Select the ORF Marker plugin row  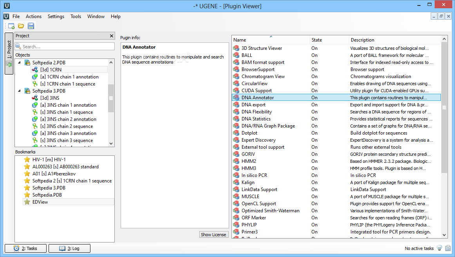coord(336,218)
